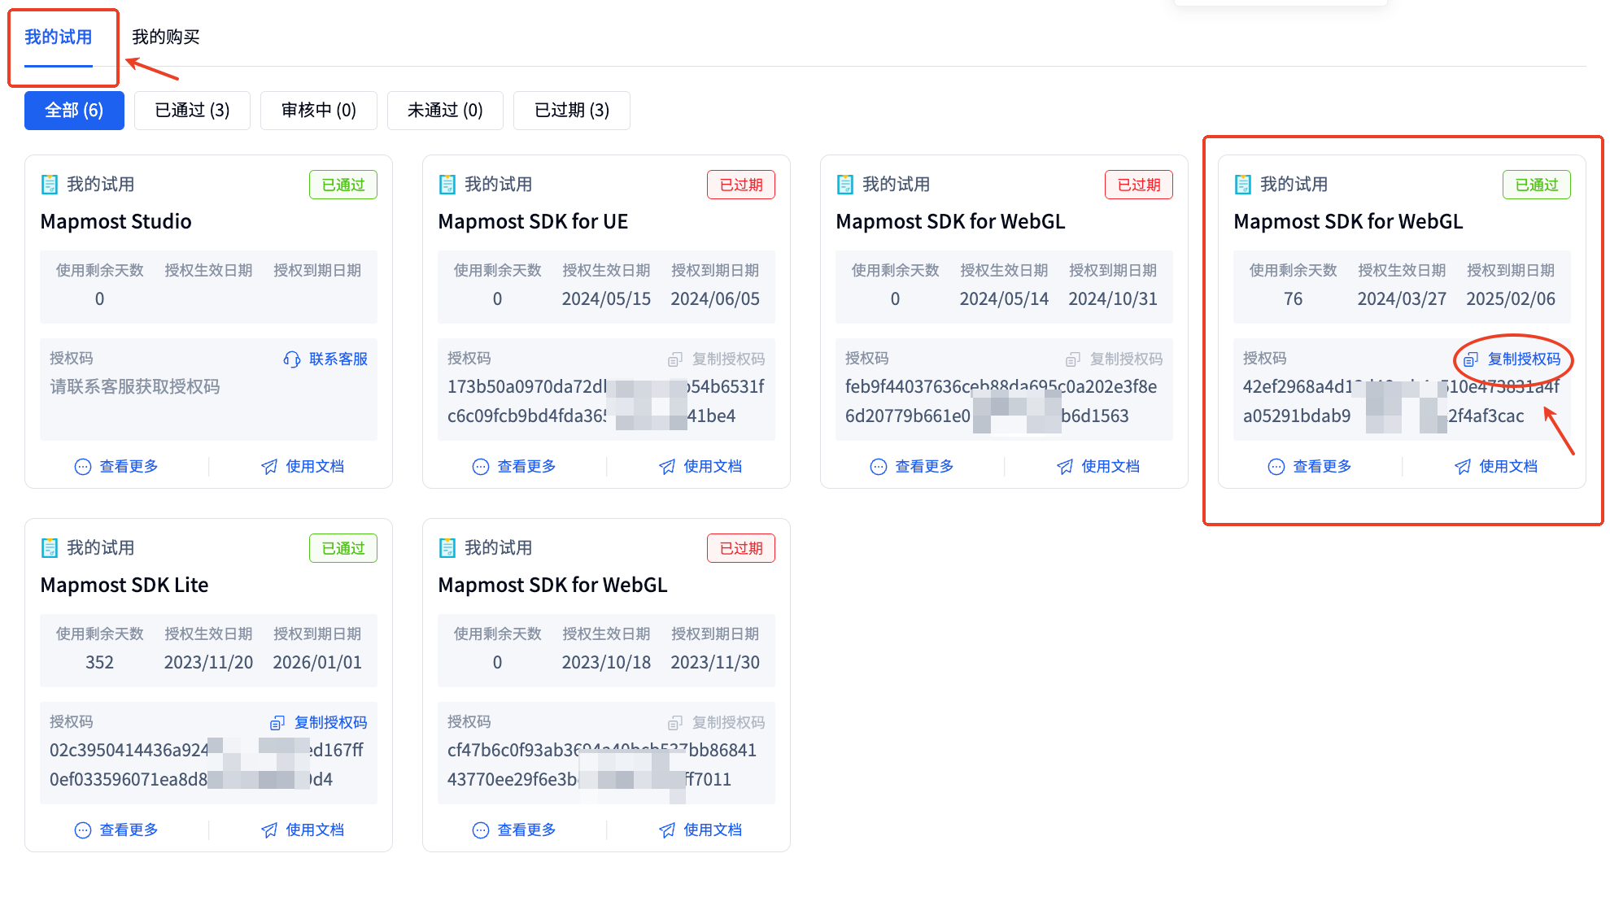Click copy icon in WebGL card expiring 2023/11/30
The height and width of the screenshot is (897, 1610).
click(x=675, y=723)
